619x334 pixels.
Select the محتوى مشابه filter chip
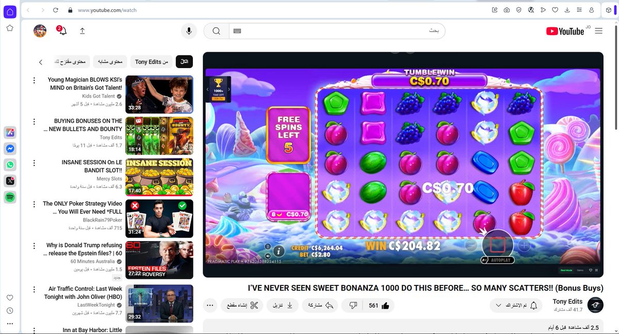(x=110, y=62)
